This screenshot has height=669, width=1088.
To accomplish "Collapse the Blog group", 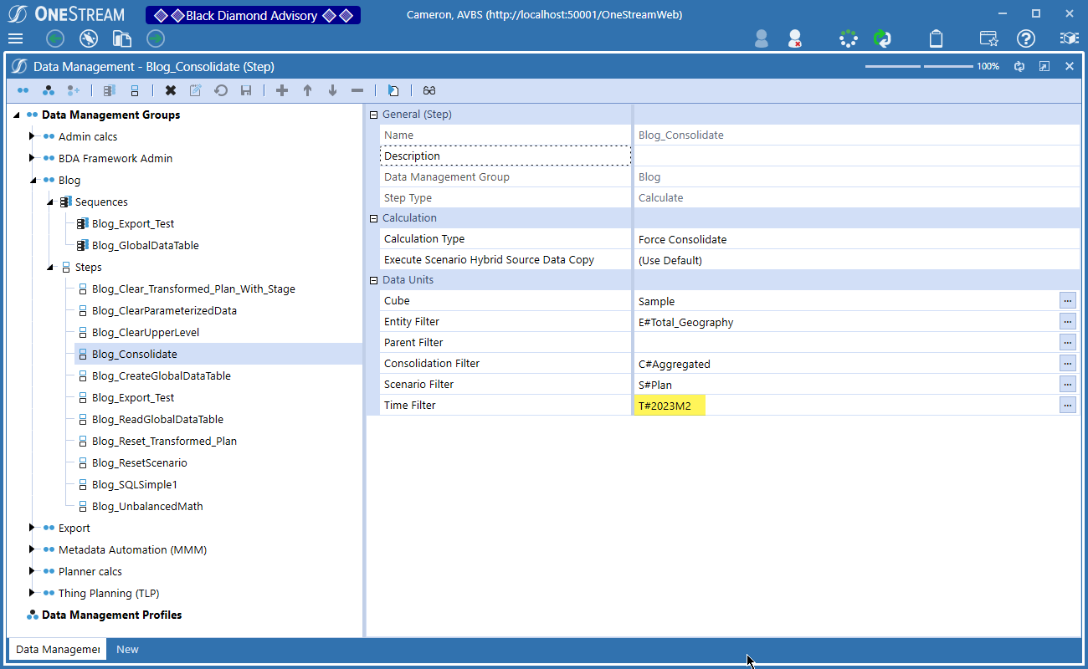I will (x=33, y=180).
